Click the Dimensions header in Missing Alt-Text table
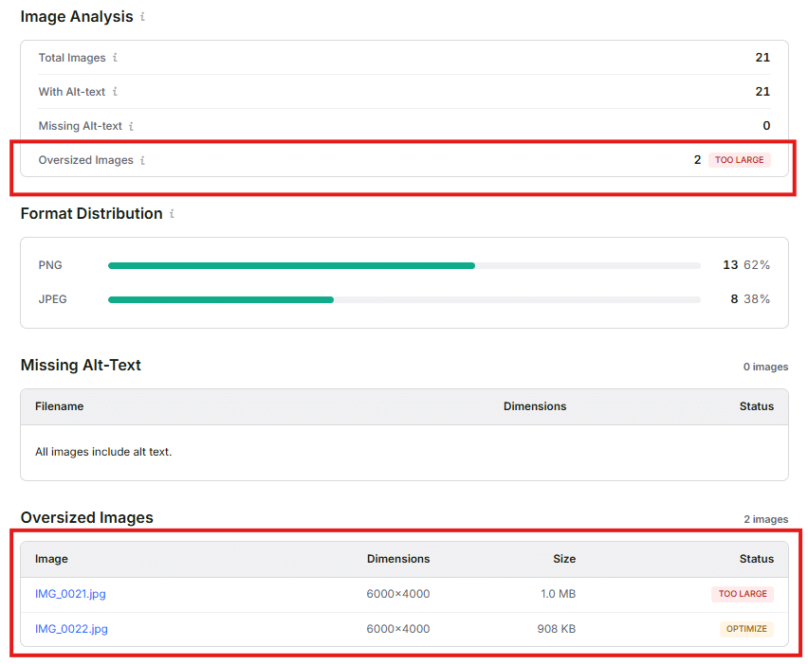Screen dimensions: 808x664 click(535, 406)
